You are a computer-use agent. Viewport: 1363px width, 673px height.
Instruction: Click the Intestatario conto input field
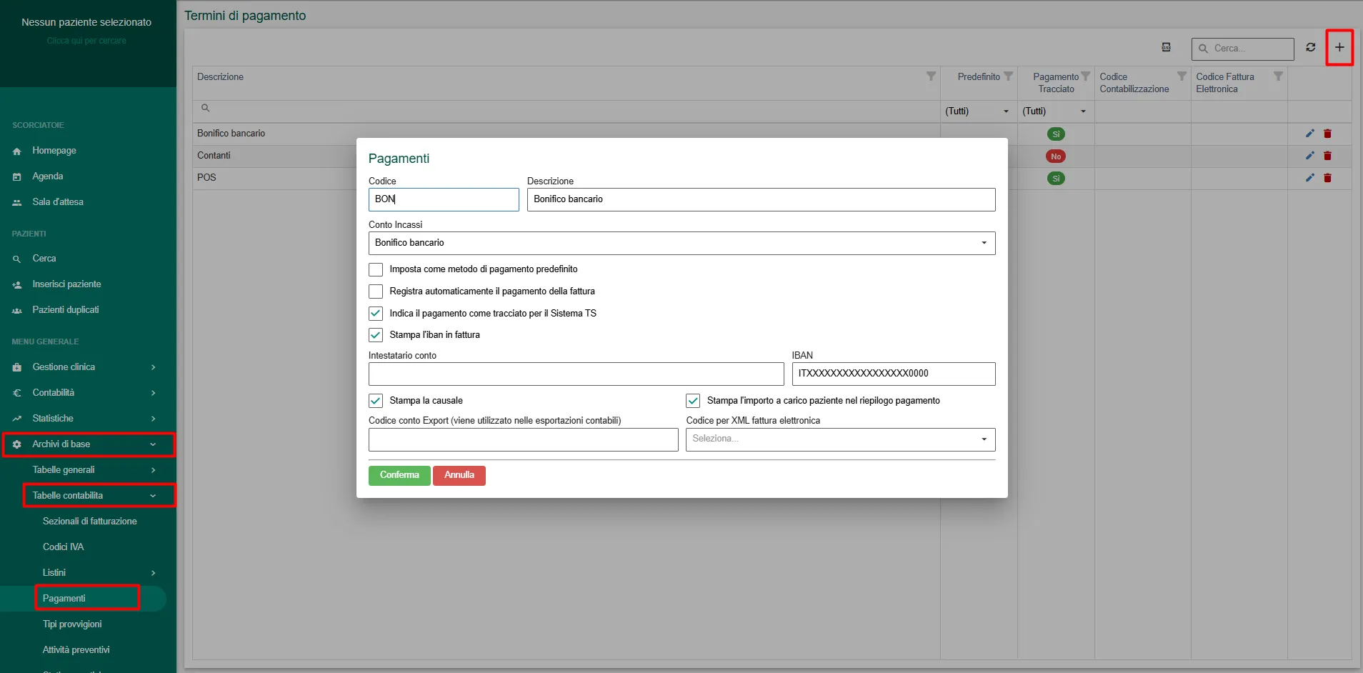click(576, 374)
